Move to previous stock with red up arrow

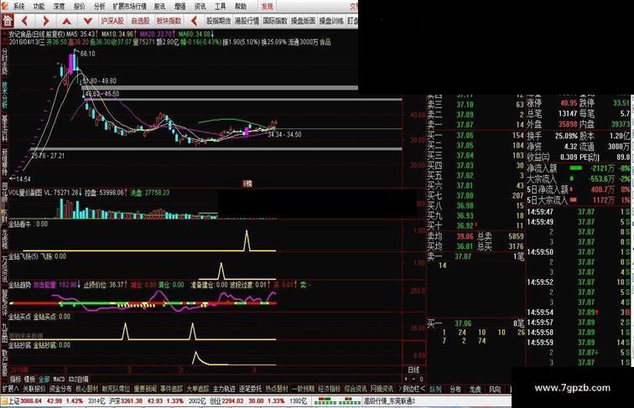click(67, 21)
